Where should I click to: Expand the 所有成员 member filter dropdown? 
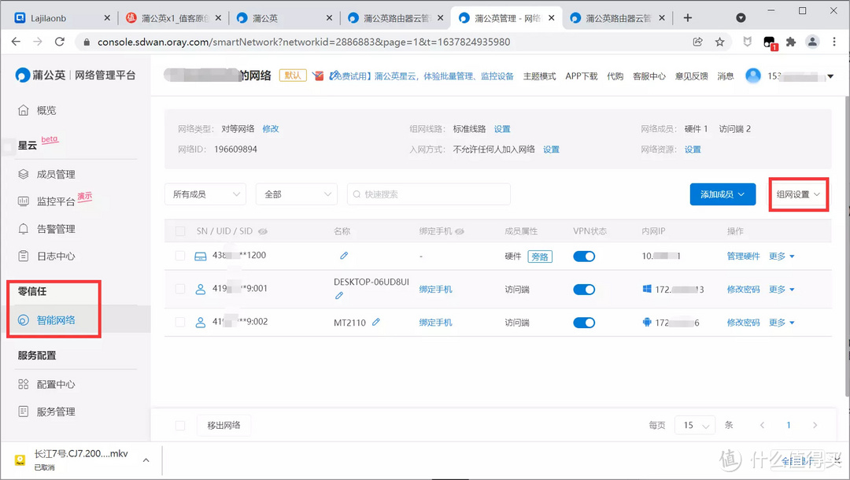coord(205,194)
